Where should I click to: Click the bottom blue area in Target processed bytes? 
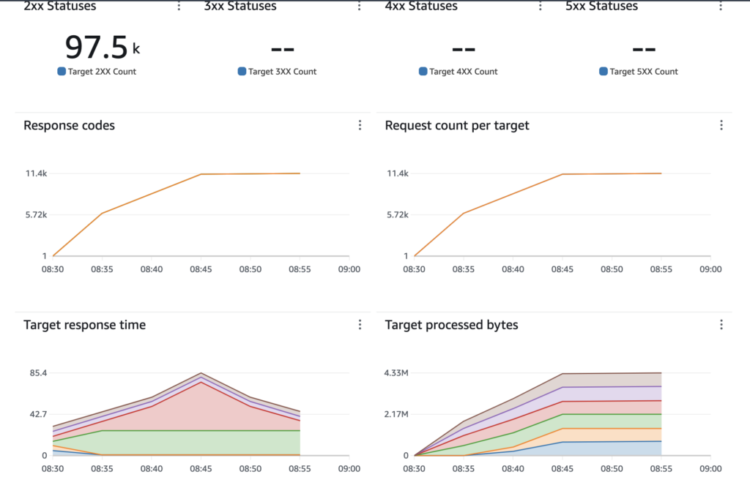pos(586,448)
